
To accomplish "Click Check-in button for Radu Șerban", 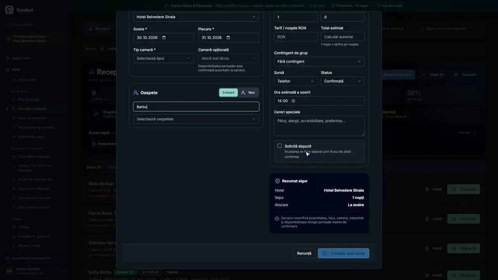I will click(x=463, y=189).
